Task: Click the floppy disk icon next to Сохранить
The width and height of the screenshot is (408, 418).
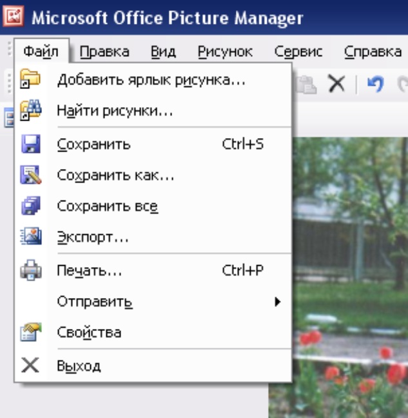Action: [x=31, y=144]
